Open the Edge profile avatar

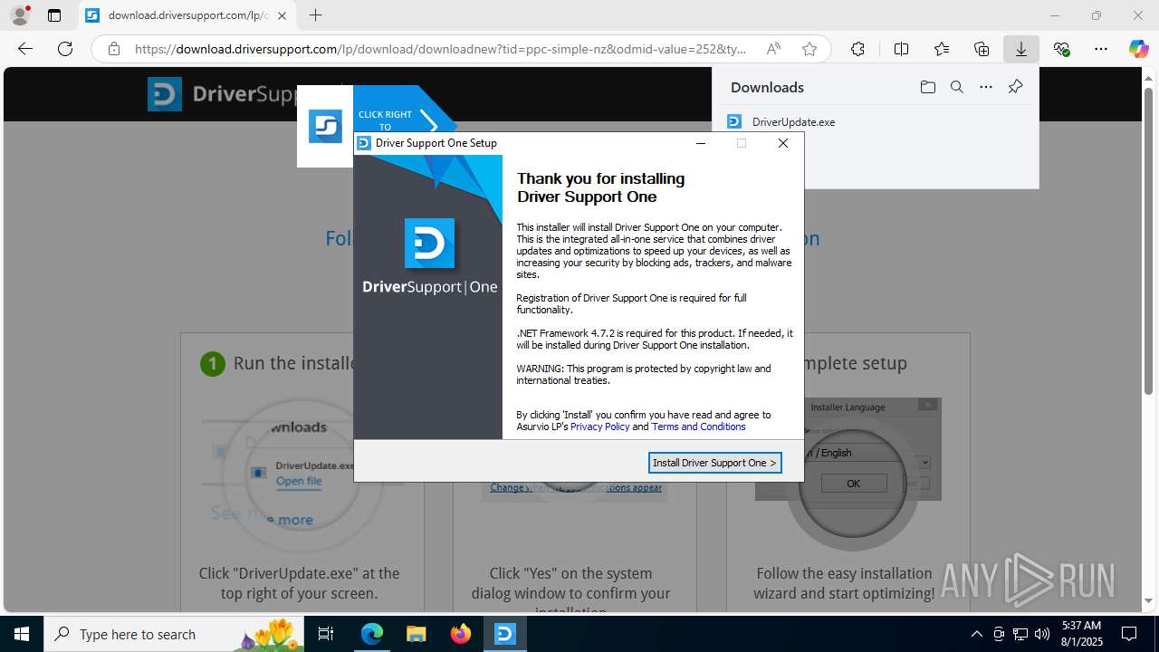(x=20, y=15)
